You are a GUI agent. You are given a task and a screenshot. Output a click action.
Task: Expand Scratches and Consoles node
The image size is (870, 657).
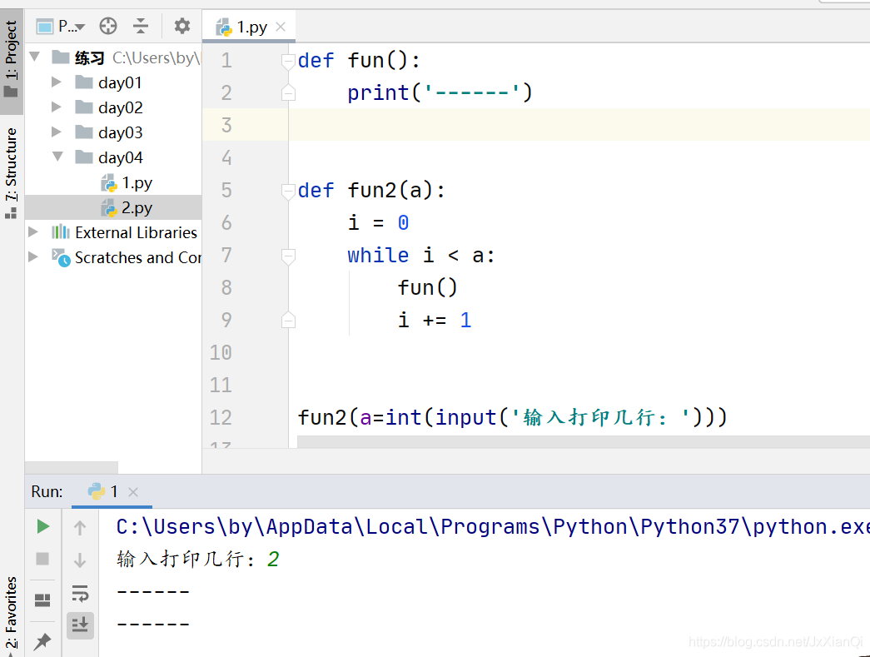click(x=33, y=257)
